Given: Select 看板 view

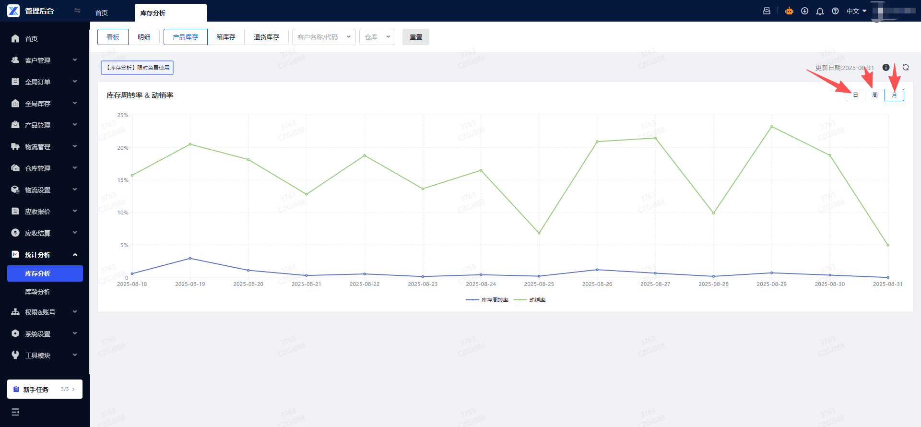Looking at the screenshot, I should 113,37.
